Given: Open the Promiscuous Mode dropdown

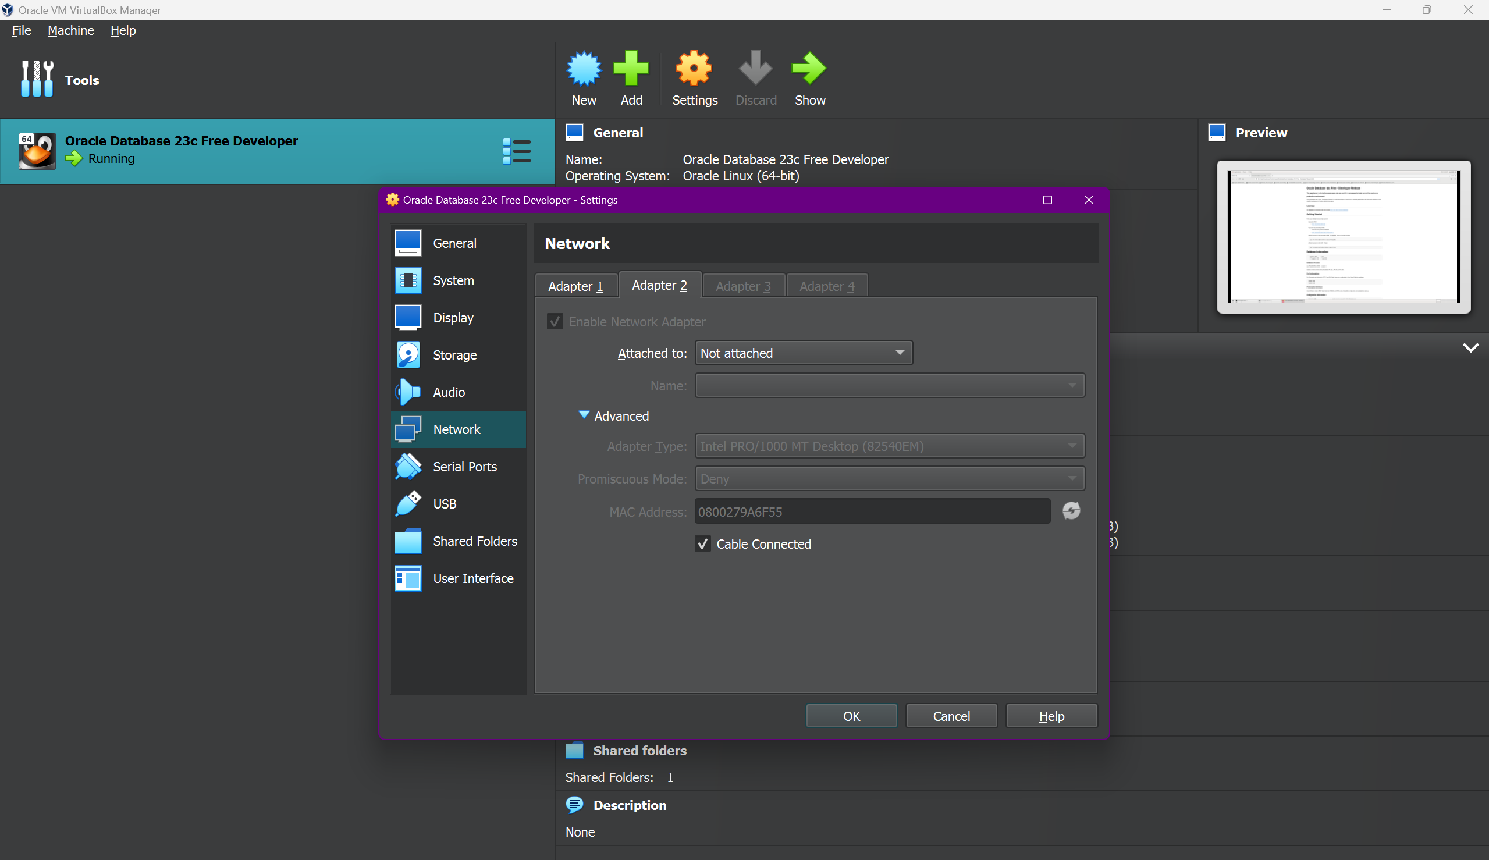Looking at the screenshot, I should coord(890,479).
